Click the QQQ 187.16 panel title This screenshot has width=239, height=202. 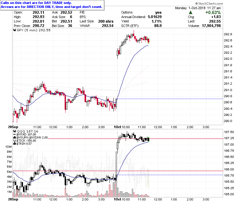tap(28, 131)
